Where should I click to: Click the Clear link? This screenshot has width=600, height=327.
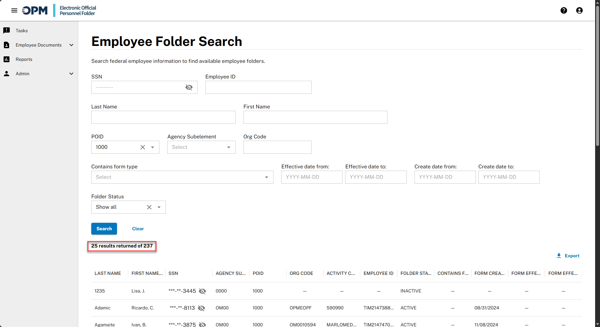[138, 229]
